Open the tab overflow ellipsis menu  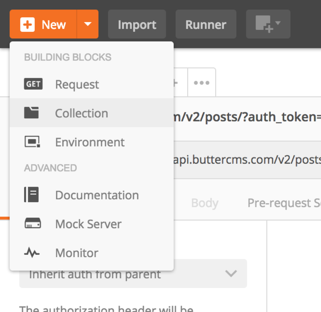click(201, 82)
